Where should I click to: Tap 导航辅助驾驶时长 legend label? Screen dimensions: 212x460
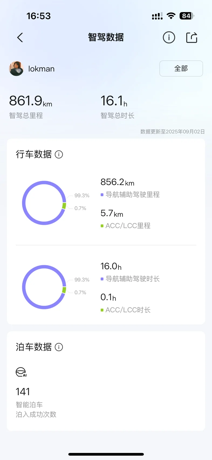pyautogui.click(x=132, y=279)
